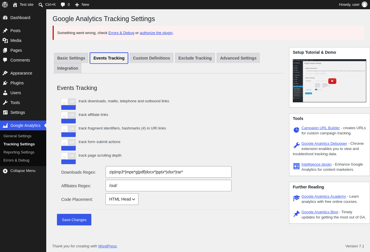Select the Events Tracking tab
The width and height of the screenshot is (370, 252).
pos(109,58)
